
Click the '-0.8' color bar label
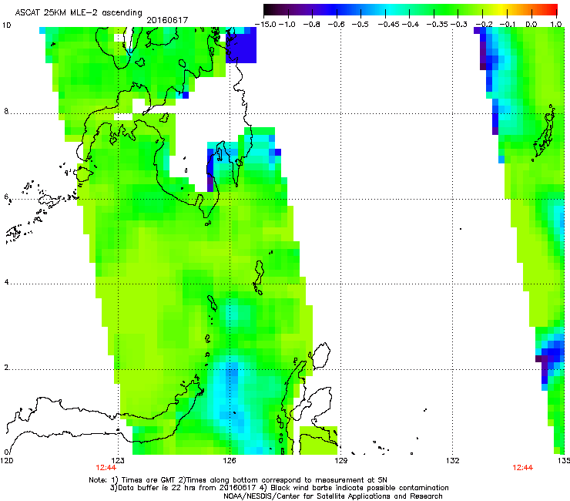(x=311, y=25)
